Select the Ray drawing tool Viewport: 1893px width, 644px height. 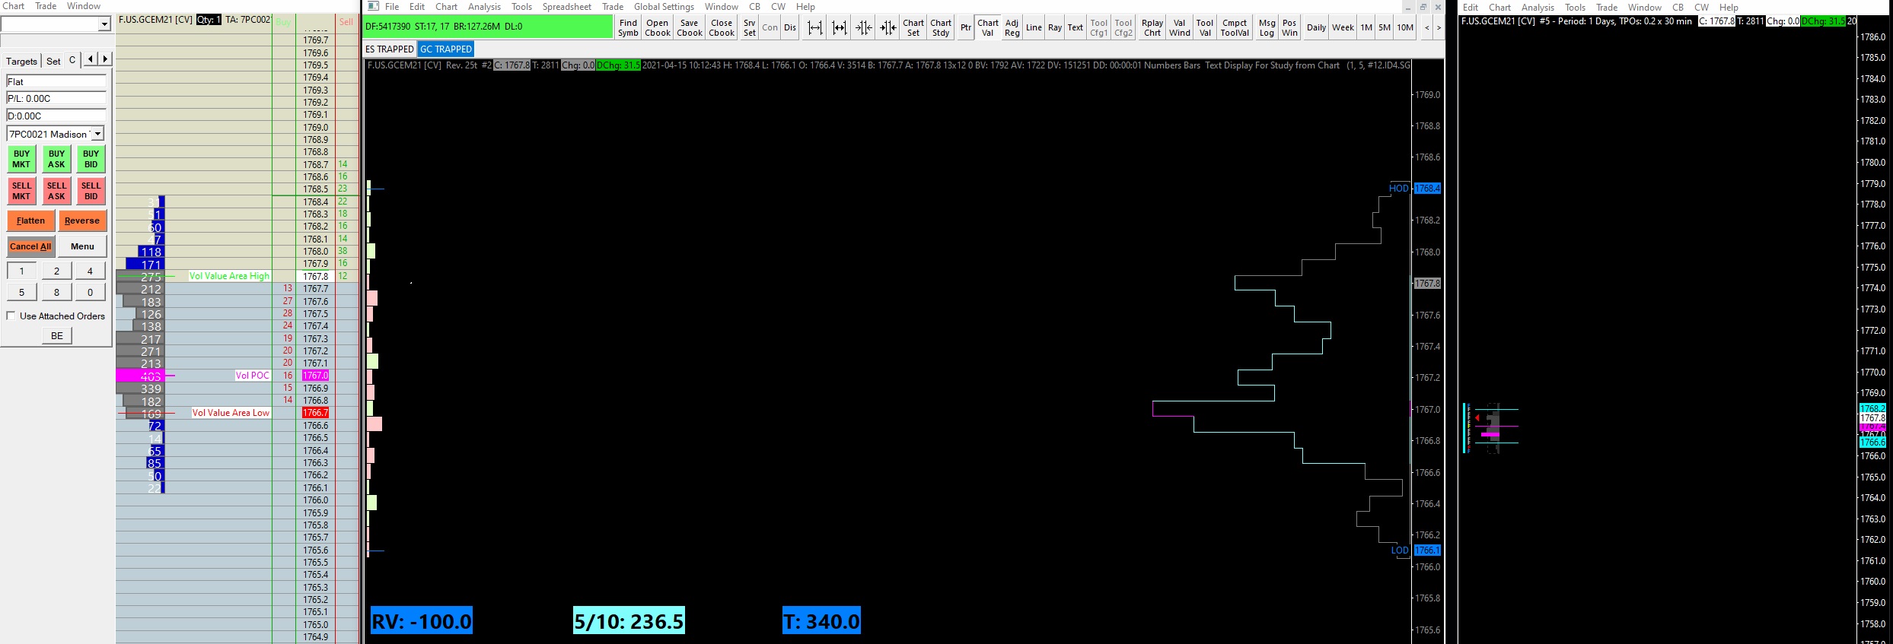[1054, 28]
